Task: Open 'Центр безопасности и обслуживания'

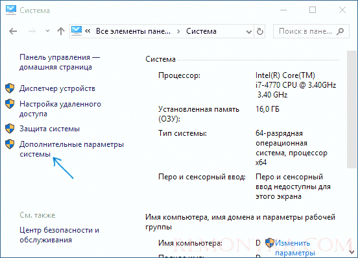Action: coord(60,235)
